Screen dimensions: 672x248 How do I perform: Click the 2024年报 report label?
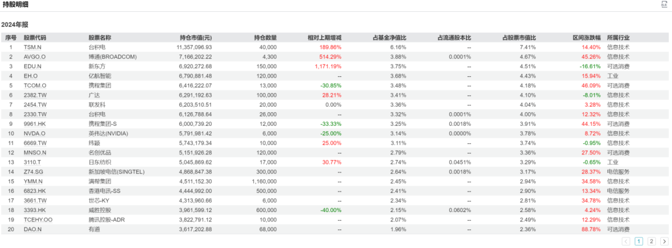(14, 25)
